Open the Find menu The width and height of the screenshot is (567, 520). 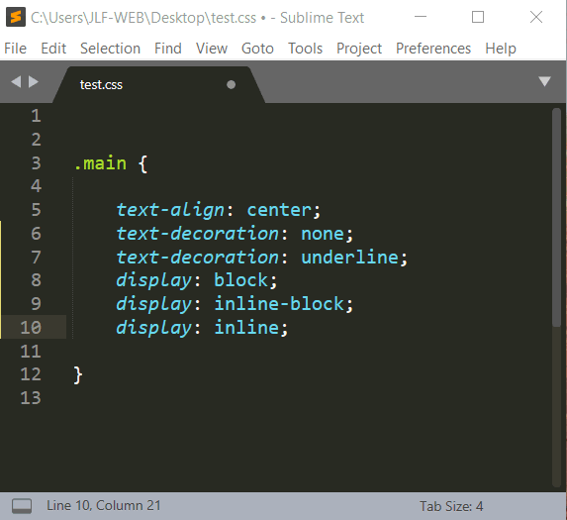tap(168, 49)
